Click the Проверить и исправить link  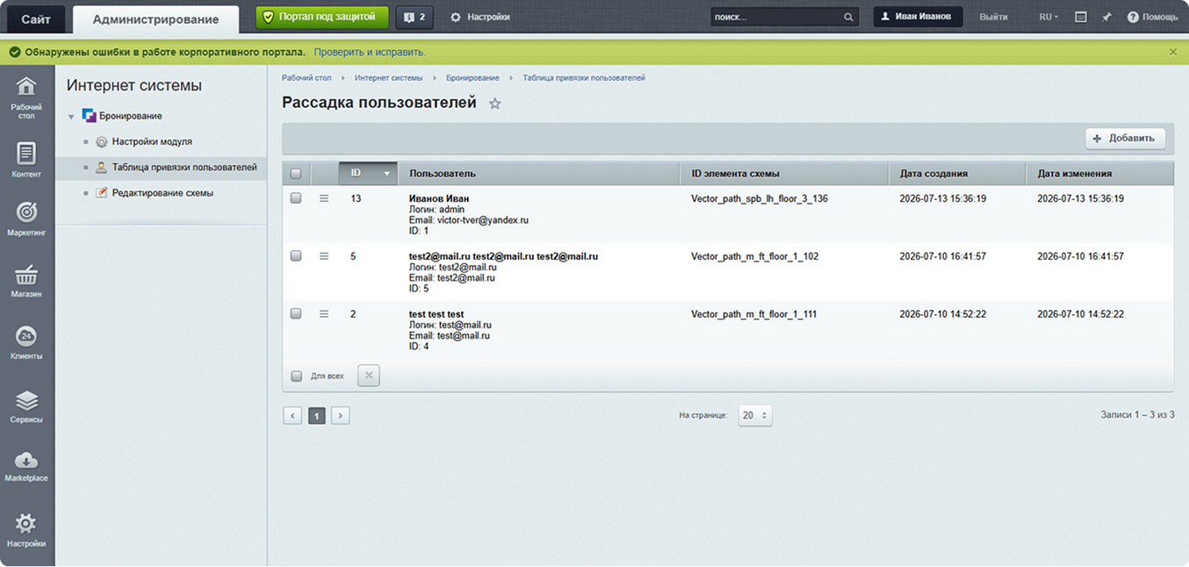[x=370, y=53]
